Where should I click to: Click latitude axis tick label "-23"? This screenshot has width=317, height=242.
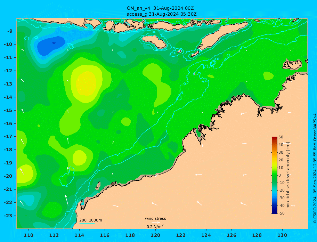[8, 216]
